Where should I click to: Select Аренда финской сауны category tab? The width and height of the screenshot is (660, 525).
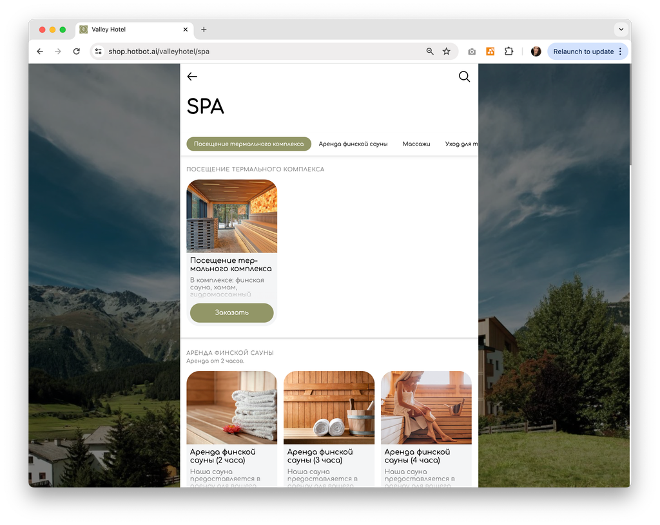(x=353, y=144)
